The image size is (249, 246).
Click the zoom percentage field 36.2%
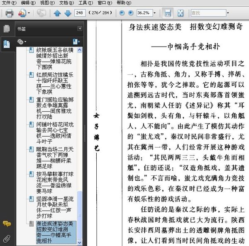coord(144,13)
